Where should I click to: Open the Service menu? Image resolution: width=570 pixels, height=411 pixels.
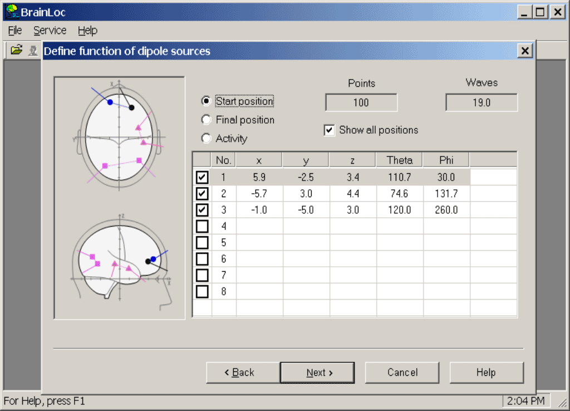point(50,31)
